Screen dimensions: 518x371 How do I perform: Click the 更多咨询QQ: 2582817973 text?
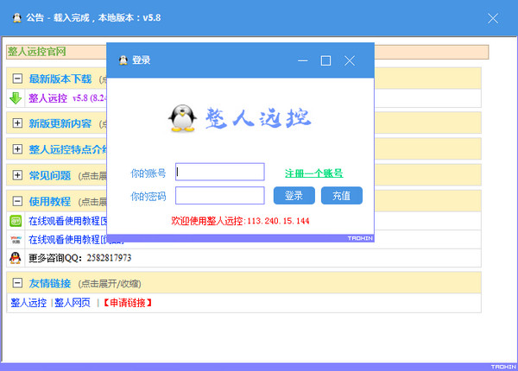click(x=80, y=258)
